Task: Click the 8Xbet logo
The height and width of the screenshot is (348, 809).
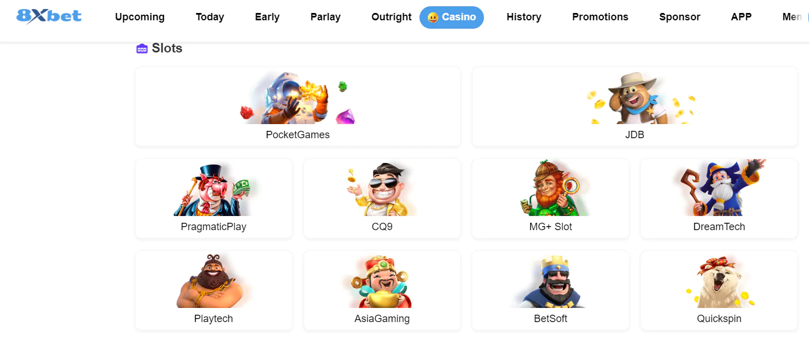Action: click(x=49, y=16)
